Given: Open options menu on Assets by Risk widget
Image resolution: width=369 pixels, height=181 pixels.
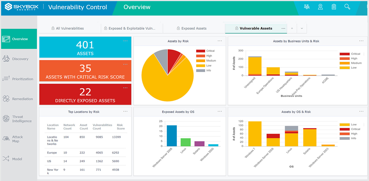Looking at the screenshot, I should (x=220, y=41).
